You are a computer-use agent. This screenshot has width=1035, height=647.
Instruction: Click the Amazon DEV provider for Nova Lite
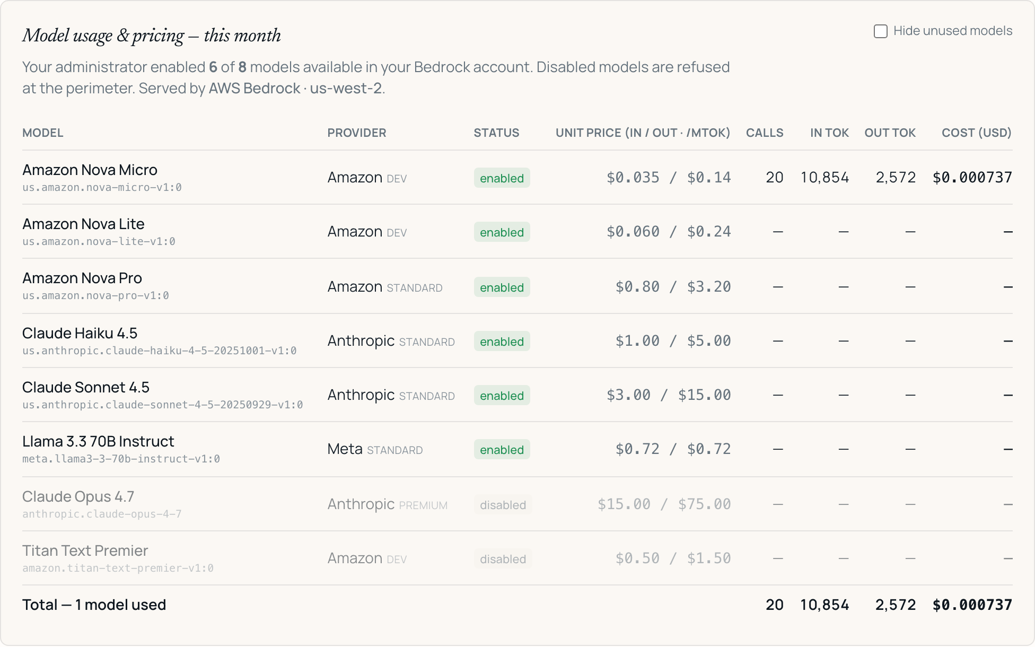(367, 232)
